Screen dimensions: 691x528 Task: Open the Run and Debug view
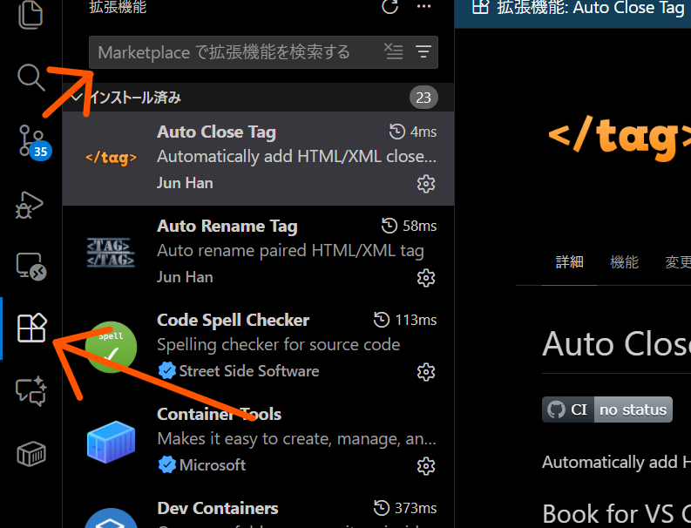(30, 205)
